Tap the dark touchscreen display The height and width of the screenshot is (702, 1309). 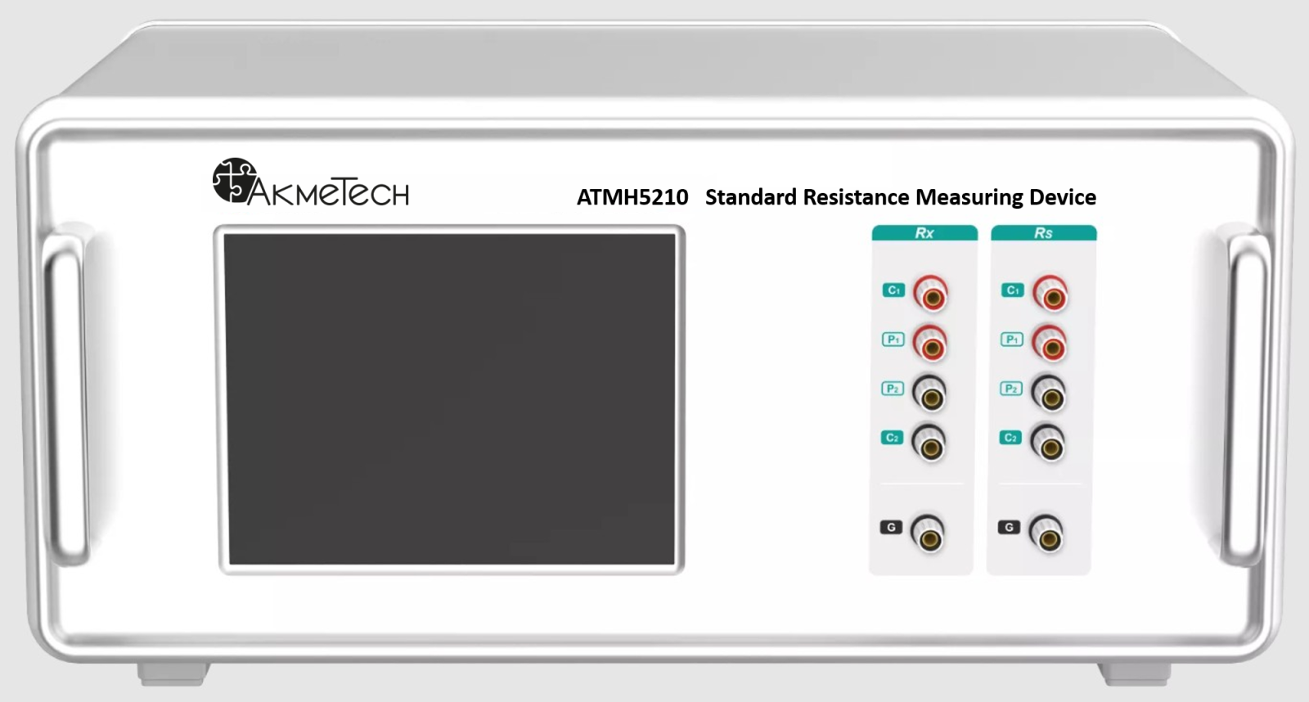(451, 399)
